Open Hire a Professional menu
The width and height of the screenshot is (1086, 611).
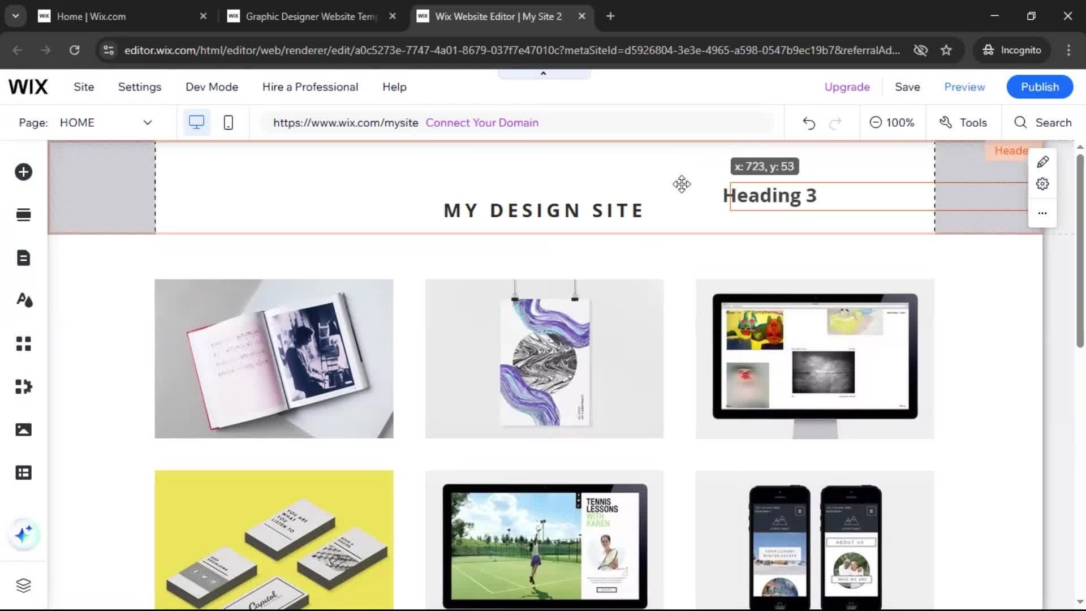tap(310, 87)
